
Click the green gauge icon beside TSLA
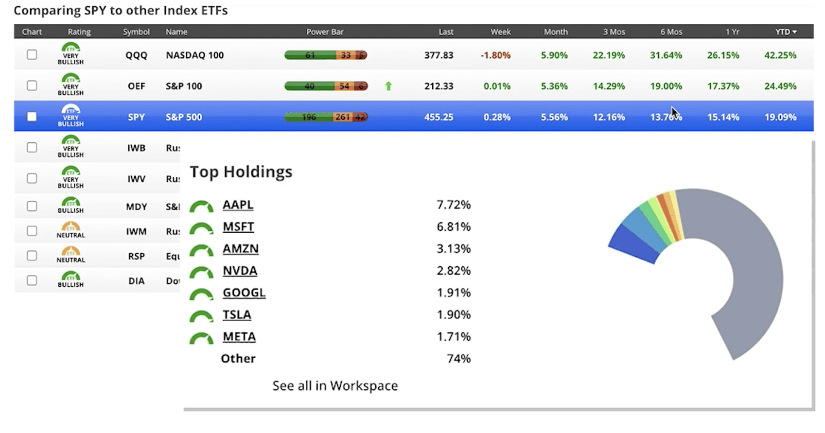tap(201, 316)
